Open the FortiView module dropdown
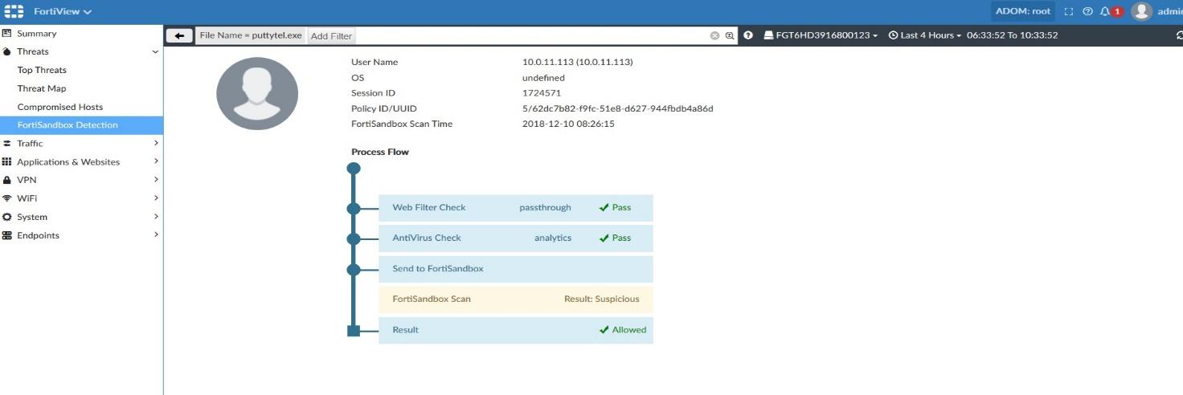This screenshot has height=395, width=1183. coord(63,11)
